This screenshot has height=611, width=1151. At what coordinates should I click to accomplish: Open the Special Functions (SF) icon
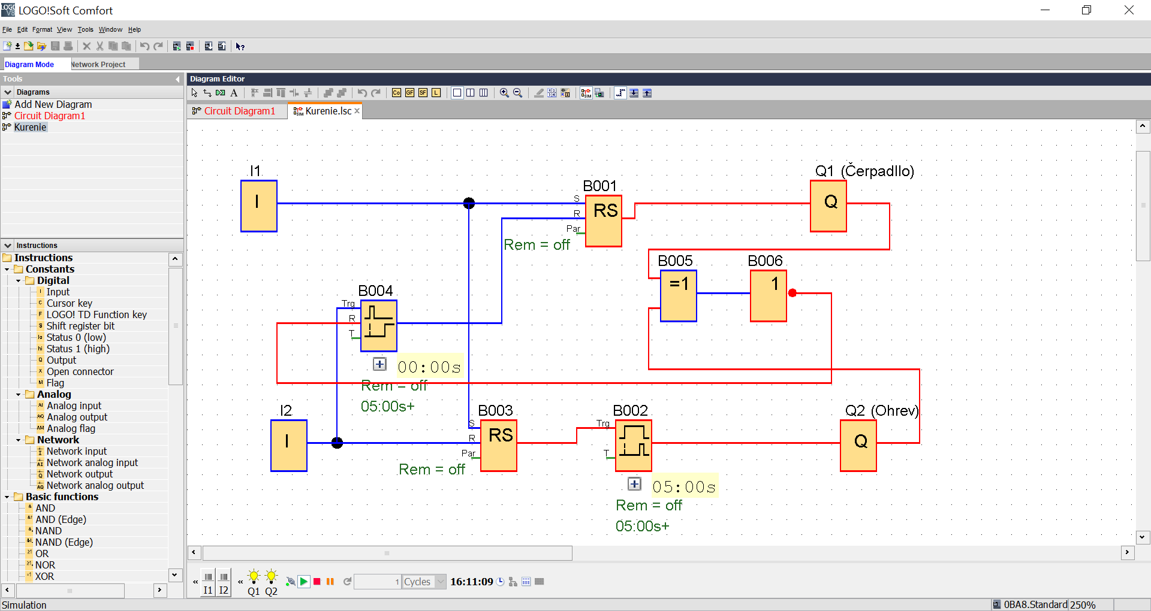423,93
